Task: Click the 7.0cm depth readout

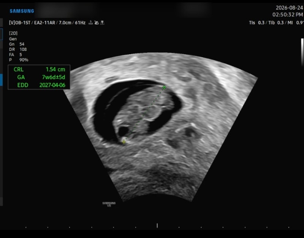Action: (65, 23)
